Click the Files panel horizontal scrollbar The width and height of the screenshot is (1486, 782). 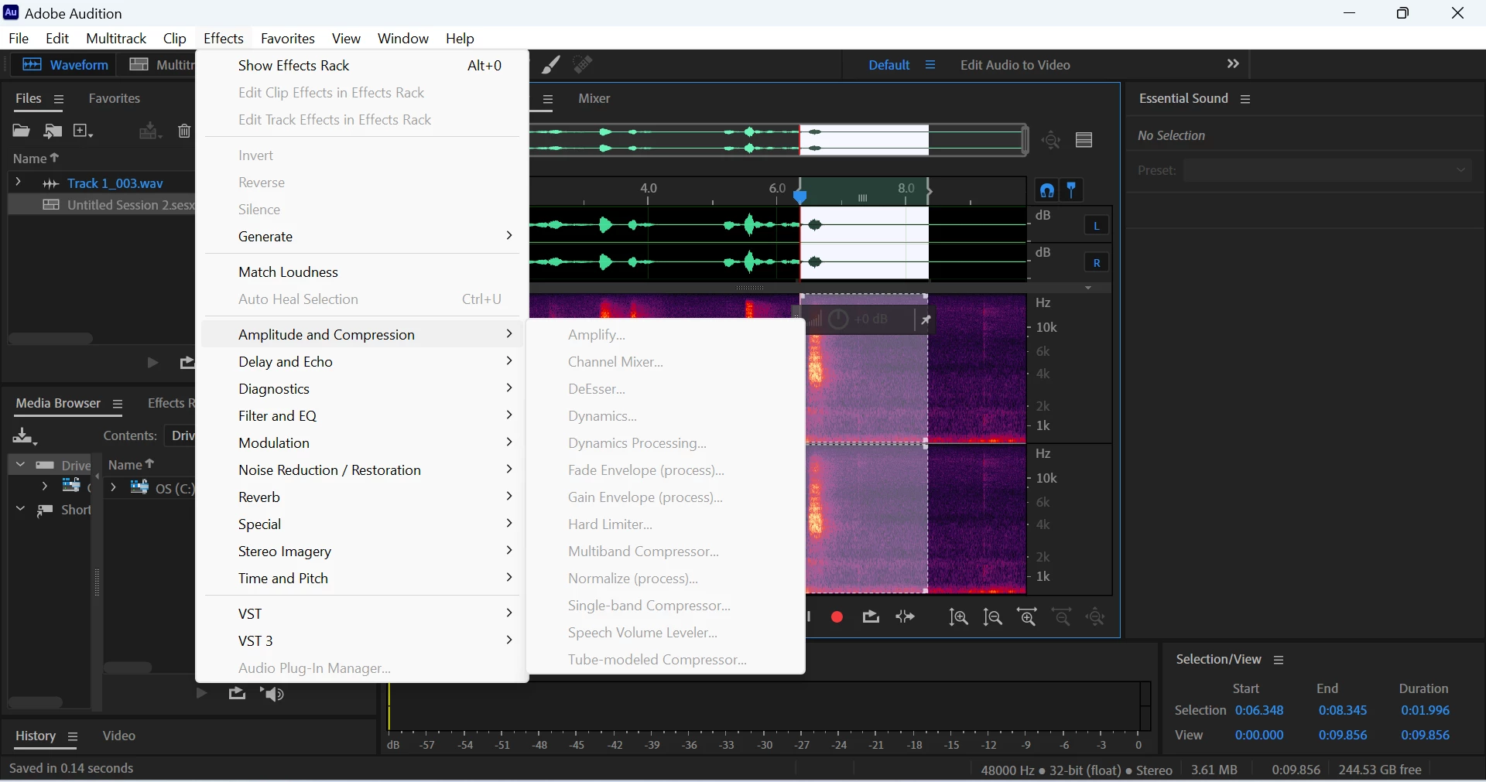point(51,340)
